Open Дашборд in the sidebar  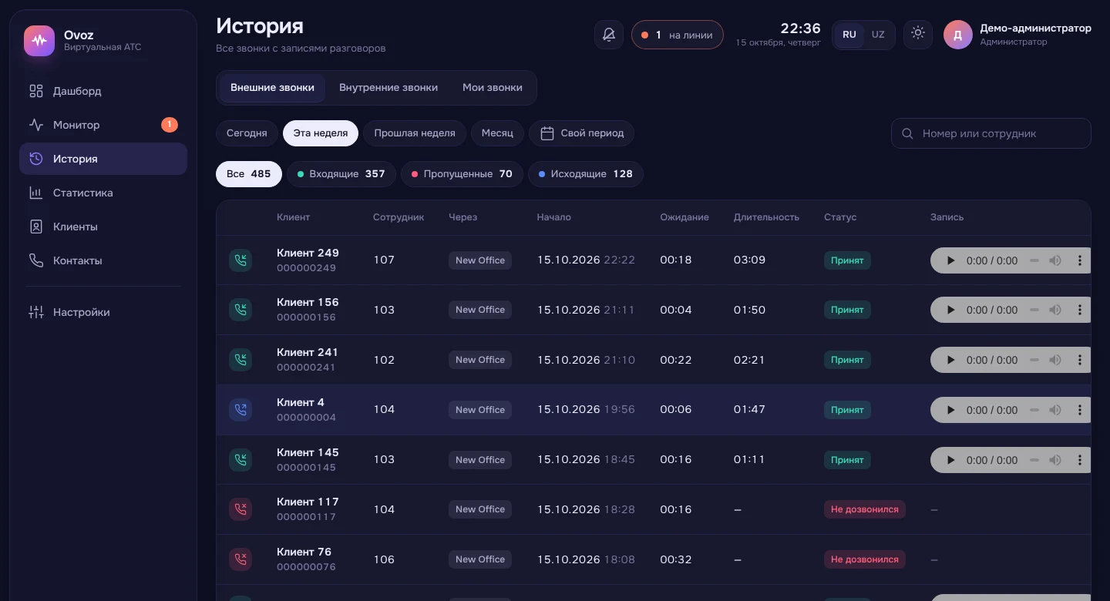point(103,91)
